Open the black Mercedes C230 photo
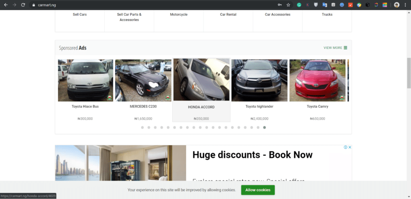Viewport: 411px width, 199px height. pyautogui.click(x=143, y=80)
